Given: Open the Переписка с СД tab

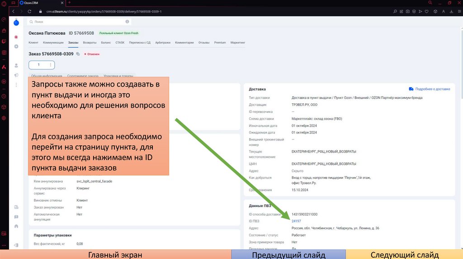Looking at the screenshot, I should tap(140, 42).
